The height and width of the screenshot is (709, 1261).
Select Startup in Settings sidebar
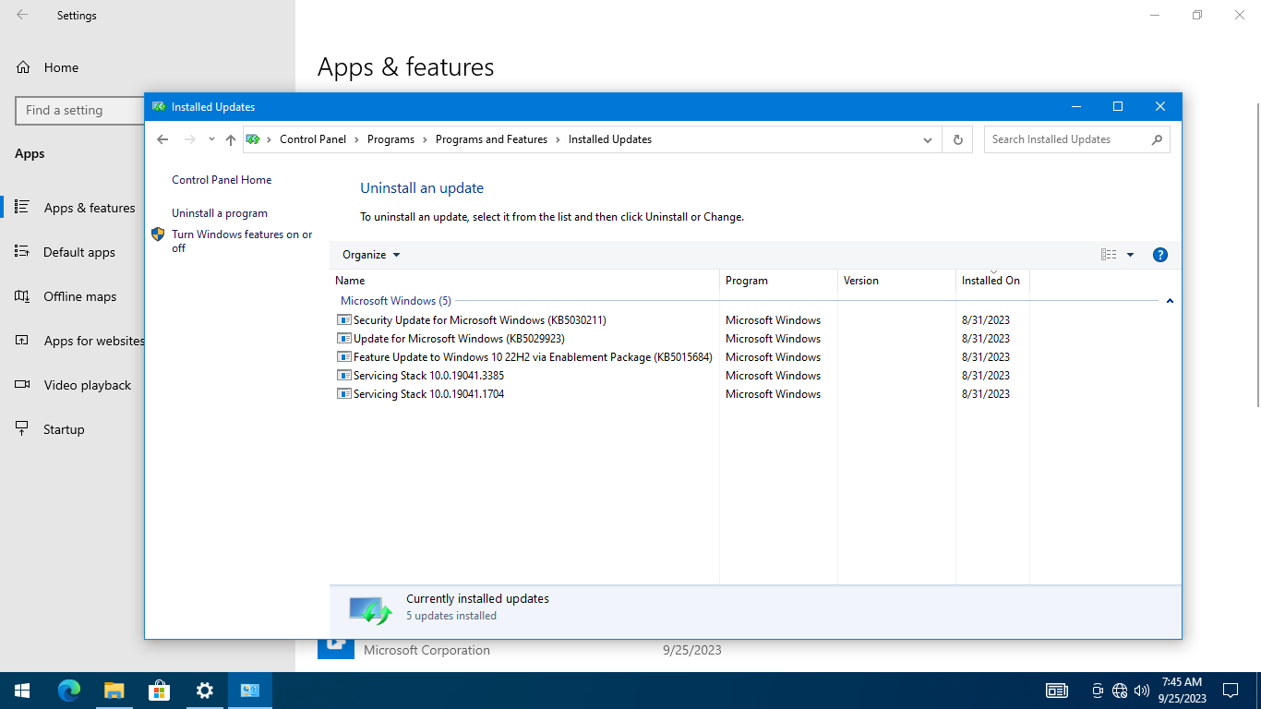point(64,429)
